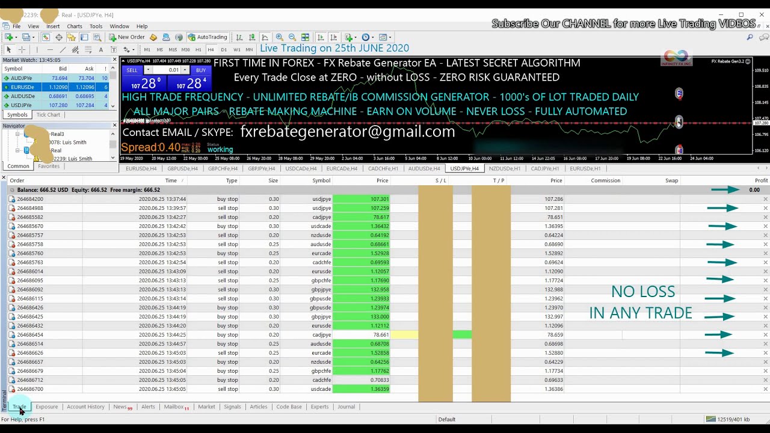
Task: Tile chart windows using the toolbar icon
Action: pyautogui.click(x=305, y=37)
